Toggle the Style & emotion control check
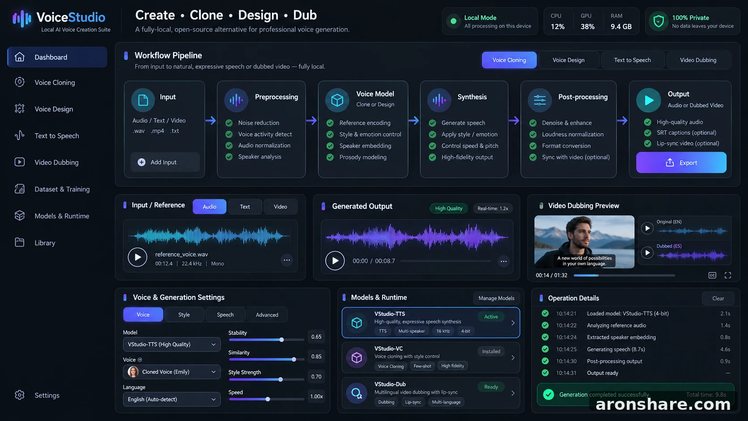 (330, 134)
